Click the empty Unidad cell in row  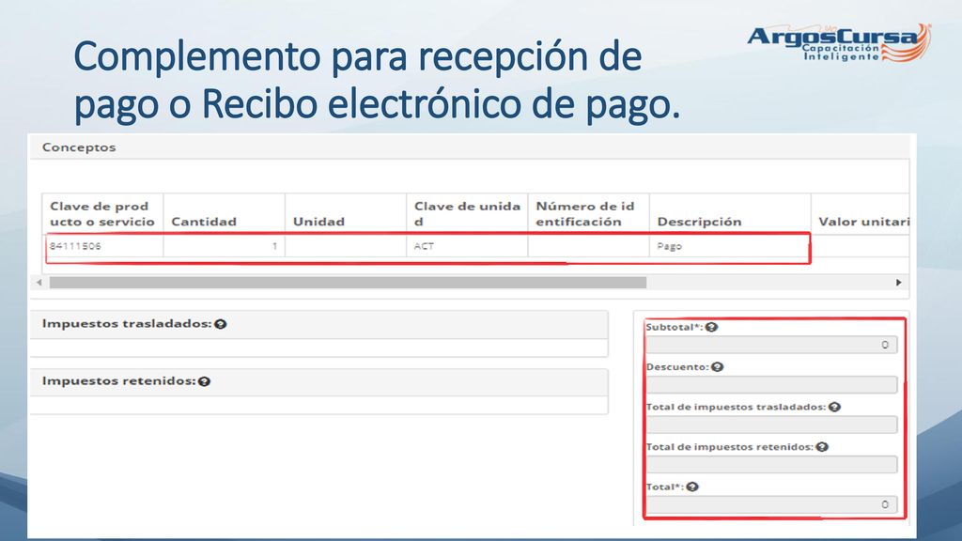(x=346, y=246)
